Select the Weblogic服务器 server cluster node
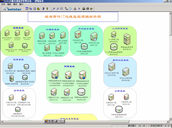Screen dimensions: 172x128 click(x=127, y=39)
